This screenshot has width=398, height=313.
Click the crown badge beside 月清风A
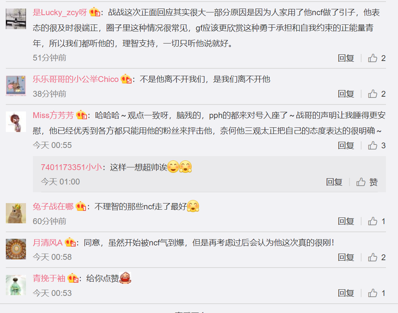(70, 242)
